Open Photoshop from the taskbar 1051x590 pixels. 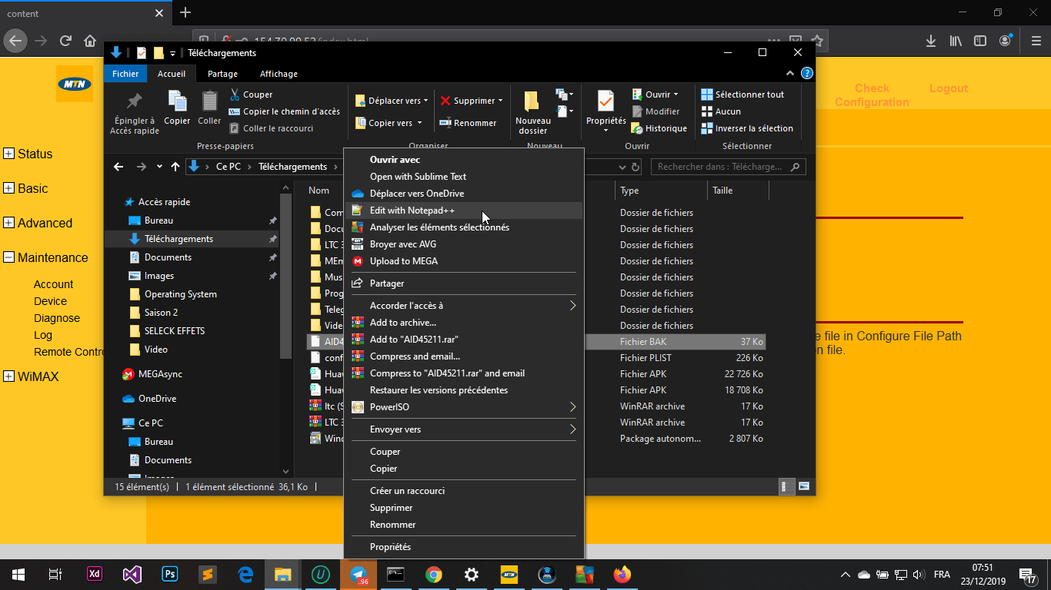pyautogui.click(x=170, y=575)
